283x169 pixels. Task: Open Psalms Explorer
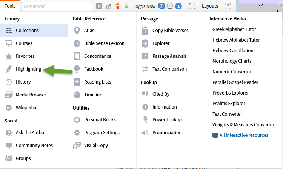[229, 103]
